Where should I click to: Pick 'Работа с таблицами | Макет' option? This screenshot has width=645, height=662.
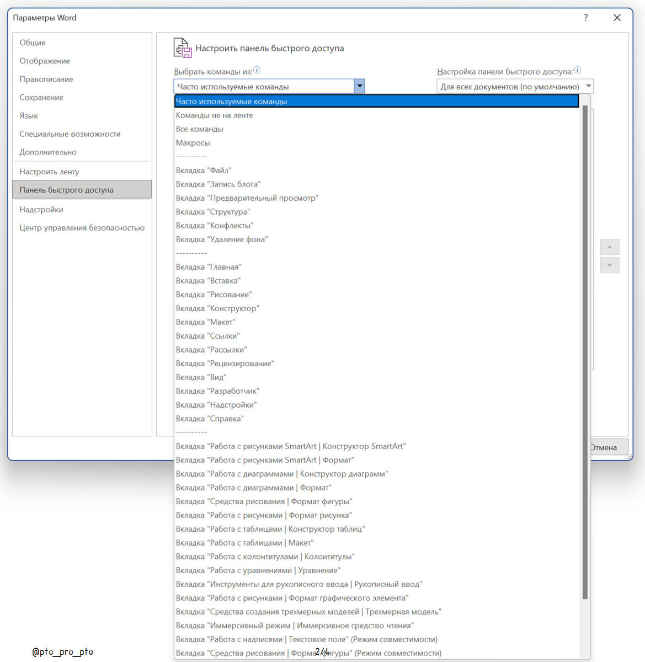click(377, 543)
